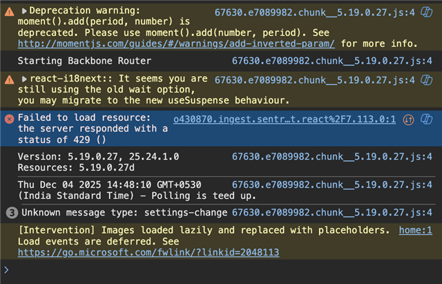
Task: Expand the Deprecation warning message
Action: pos(25,12)
